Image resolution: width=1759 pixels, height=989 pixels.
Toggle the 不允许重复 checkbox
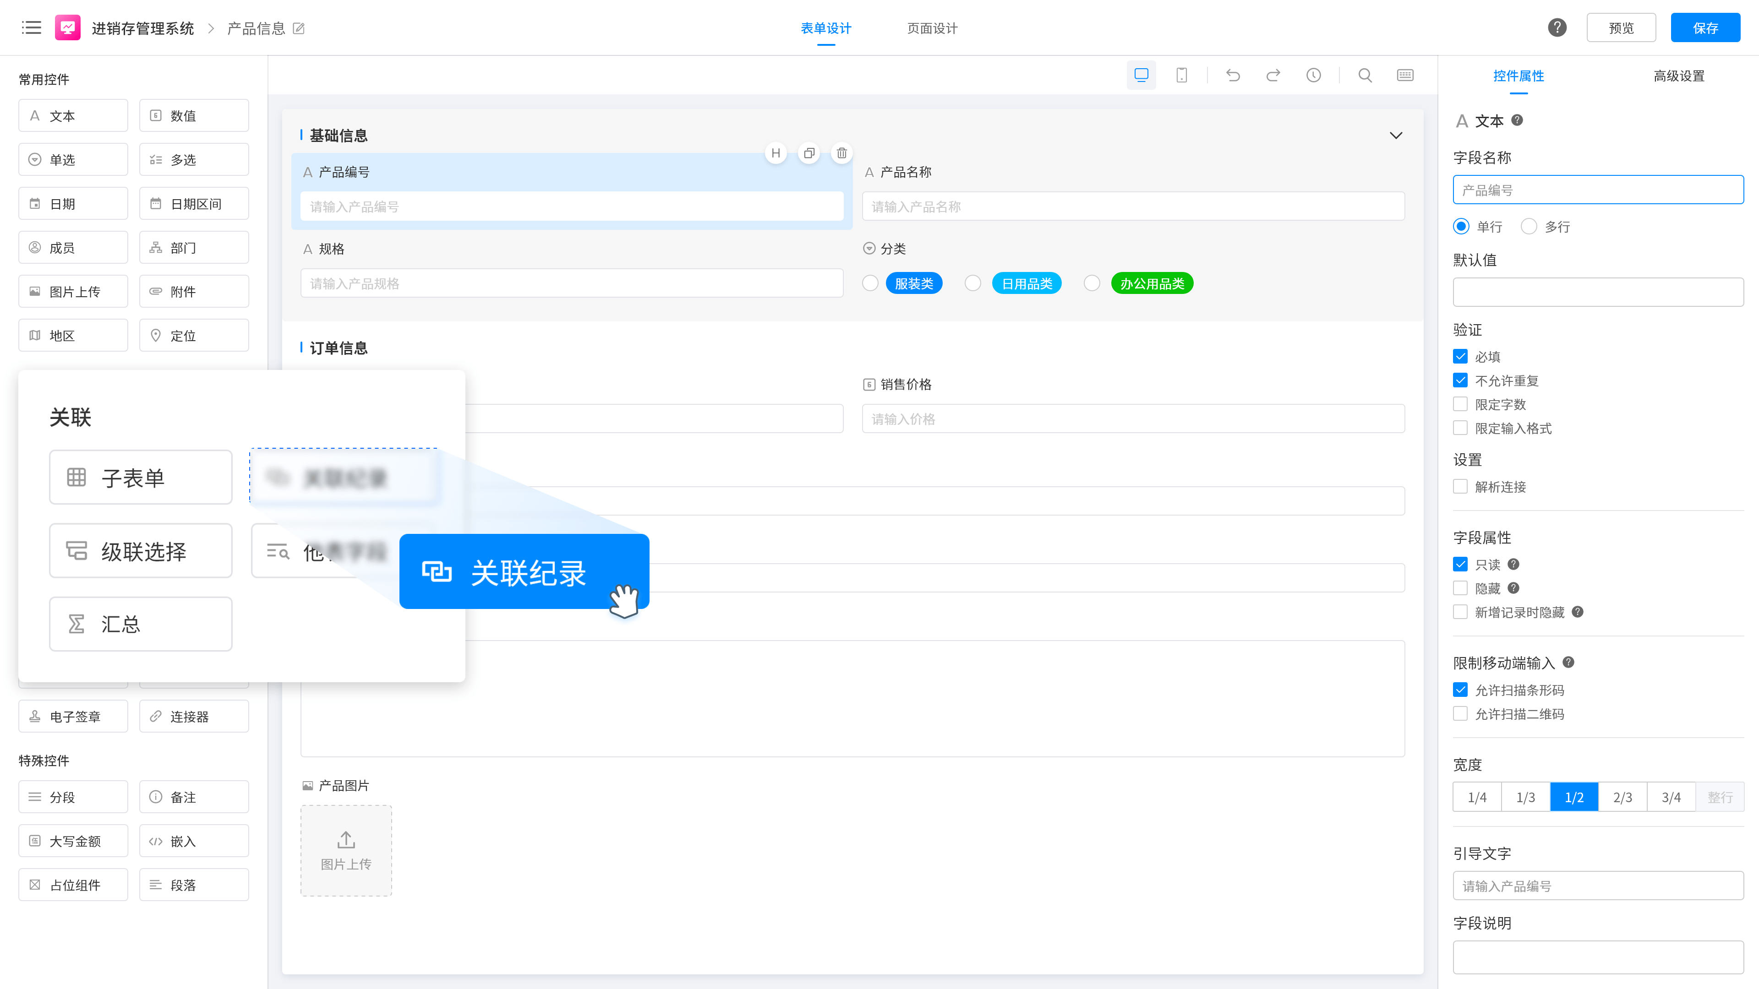[x=1461, y=380]
